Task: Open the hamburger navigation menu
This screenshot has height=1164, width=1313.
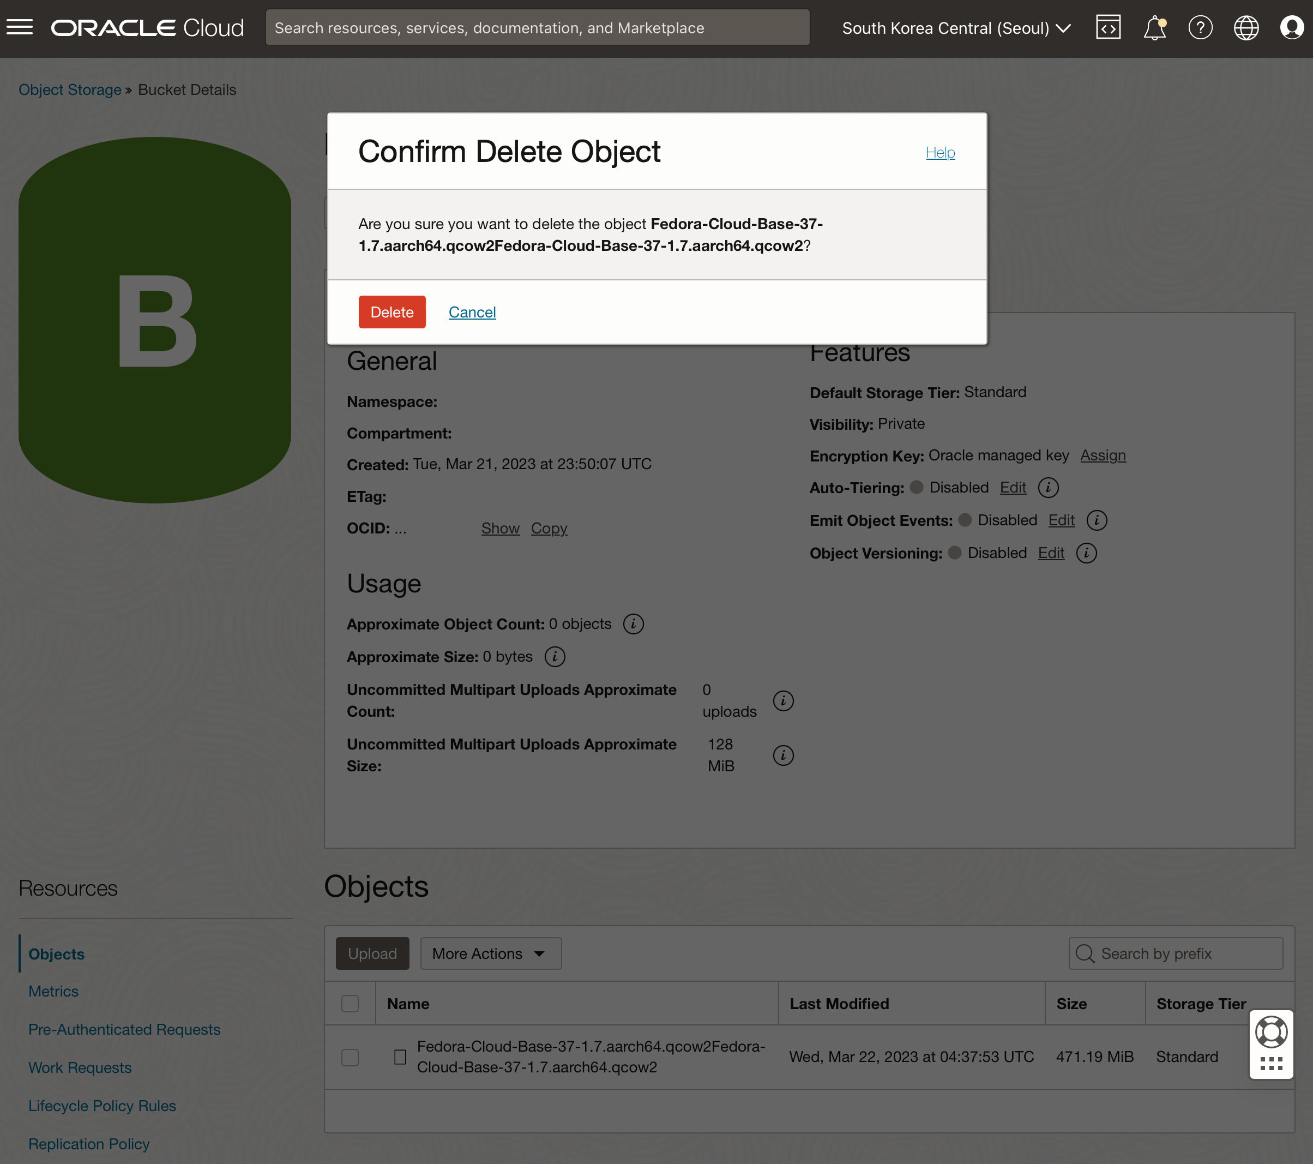Action: (19, 28)
